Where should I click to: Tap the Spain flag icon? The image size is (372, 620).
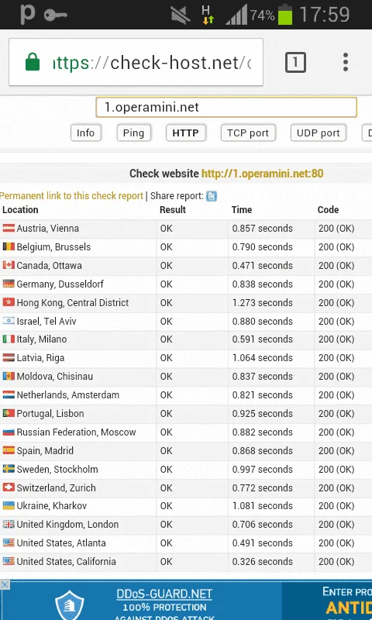click(9, 450)
